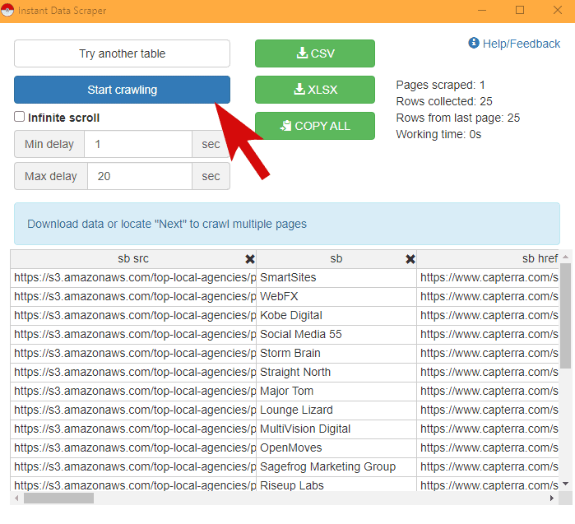Select the Storm Brain cell

pyautogui.click(x=336, y=353)
